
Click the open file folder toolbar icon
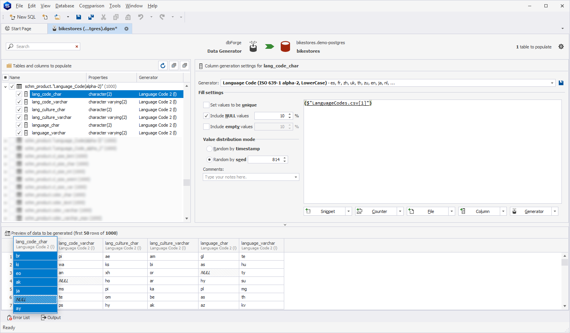(x=57, y=17)
